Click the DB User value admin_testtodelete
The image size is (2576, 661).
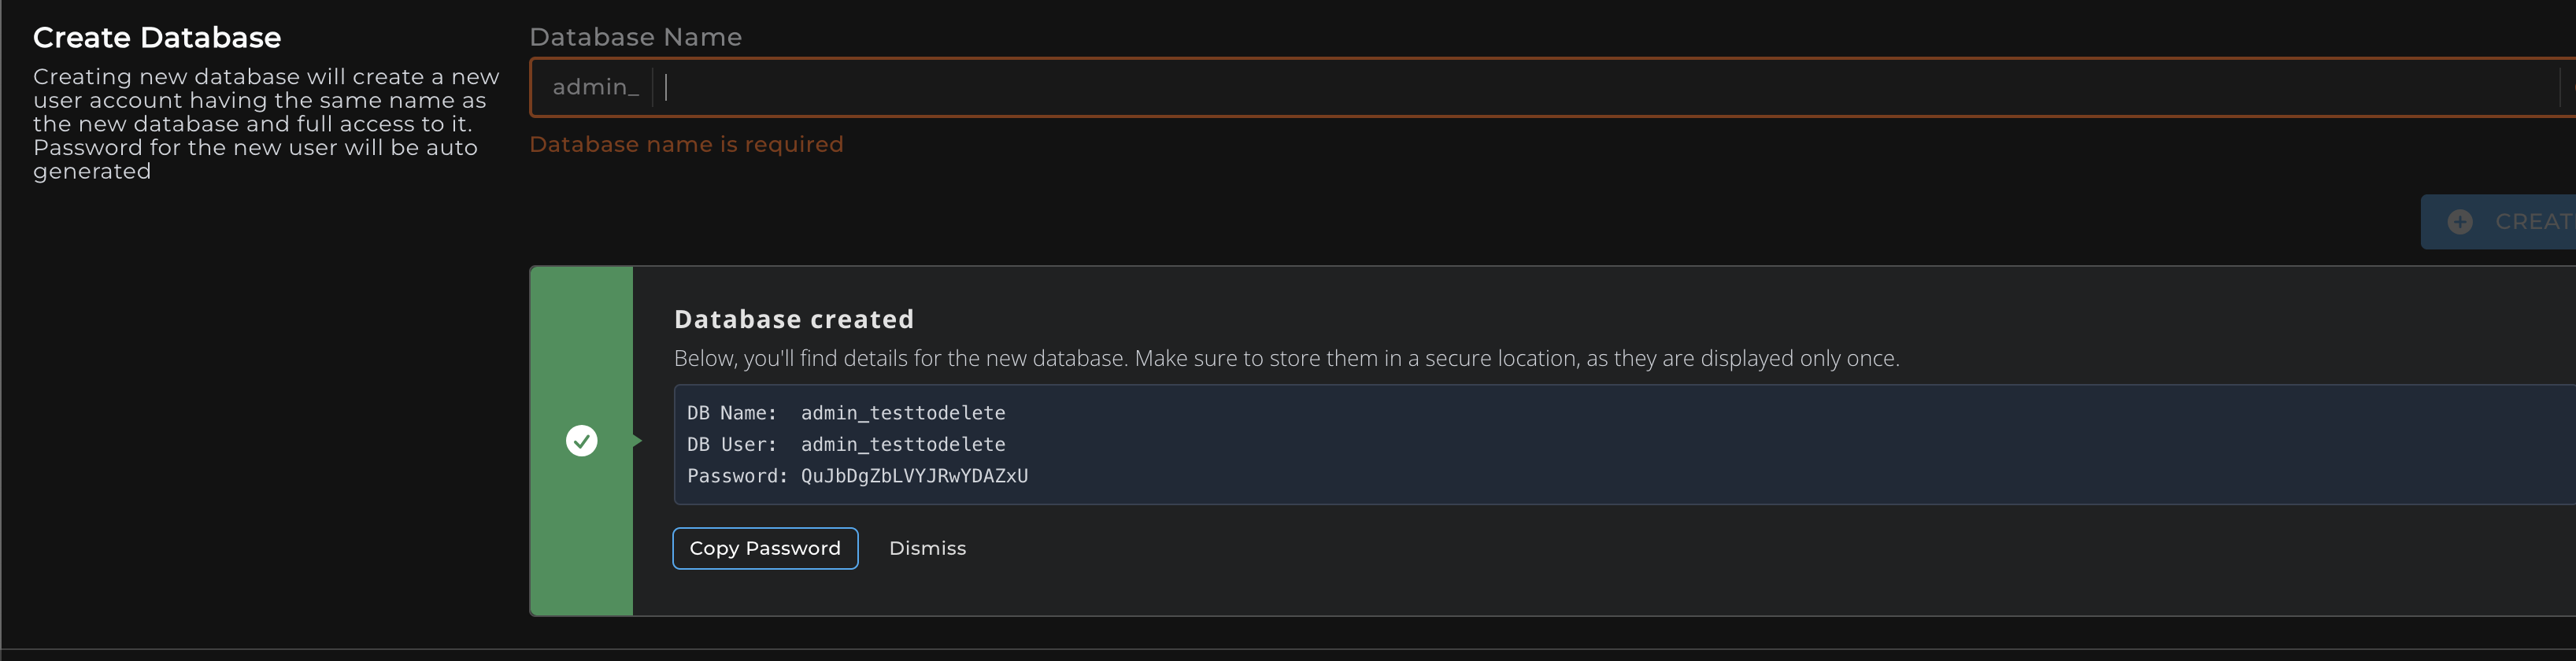pyautogui.click(x=903, y=444)
